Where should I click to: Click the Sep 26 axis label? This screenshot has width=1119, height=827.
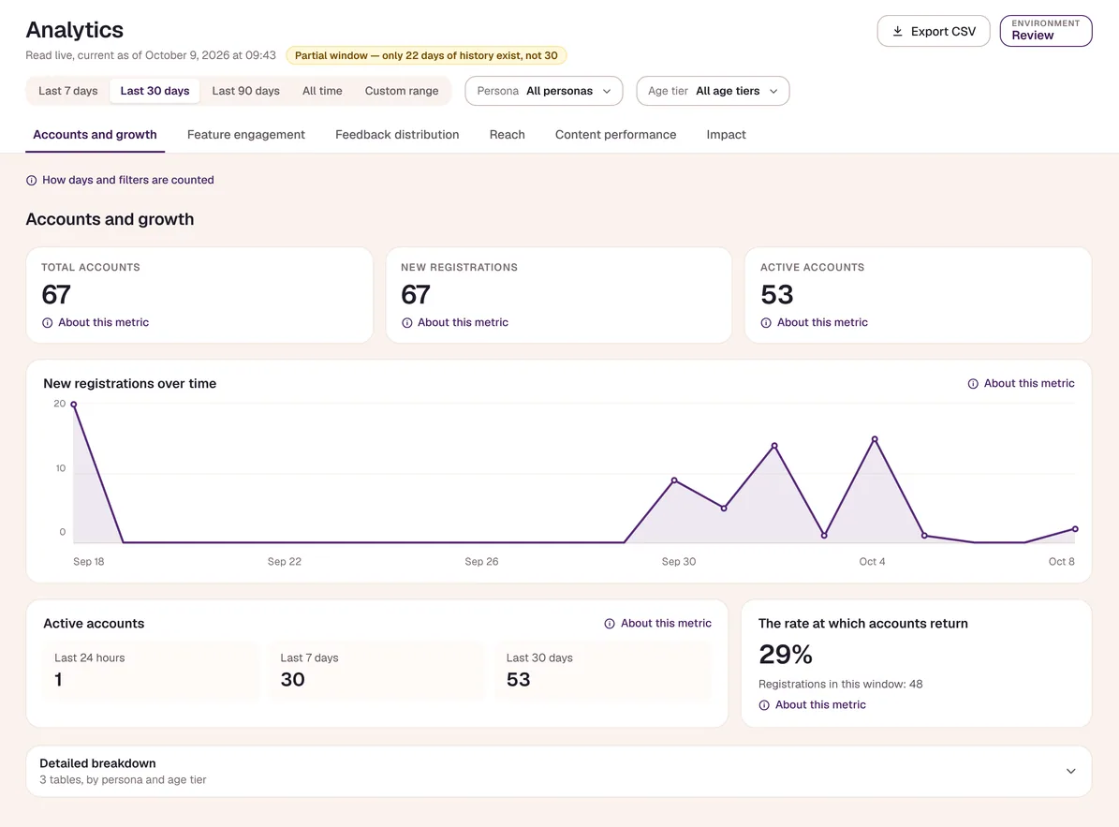pyautogui.click(x=481, y=562)
